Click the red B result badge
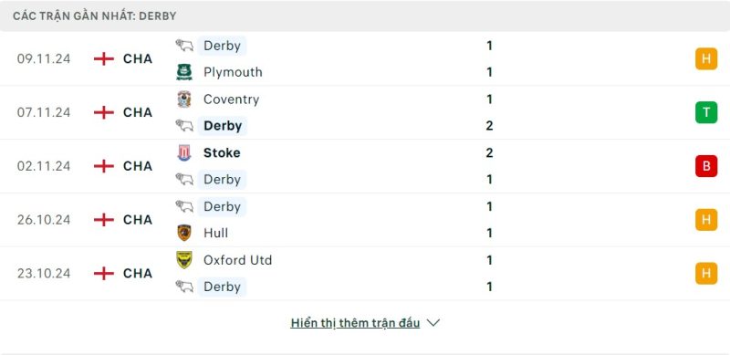Screen dimensions: 730x355 [706, 166]
